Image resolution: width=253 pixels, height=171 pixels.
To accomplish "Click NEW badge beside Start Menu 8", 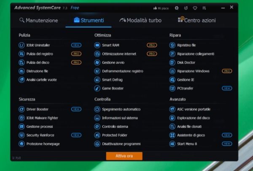I will [227, 144].
